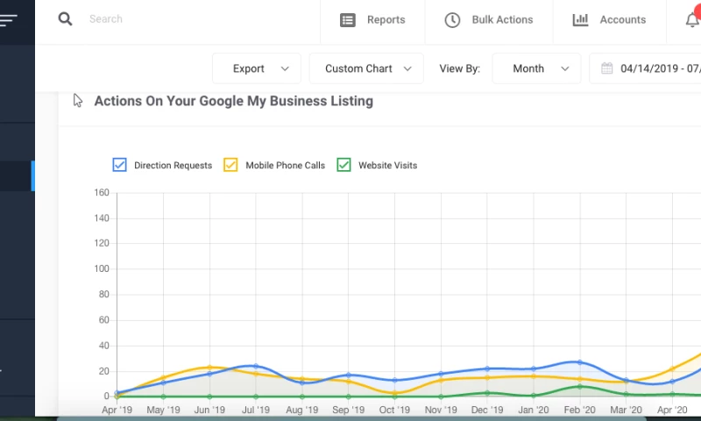Click the calendar icon by date range
The image size is (701, 421).
(606, 68)
